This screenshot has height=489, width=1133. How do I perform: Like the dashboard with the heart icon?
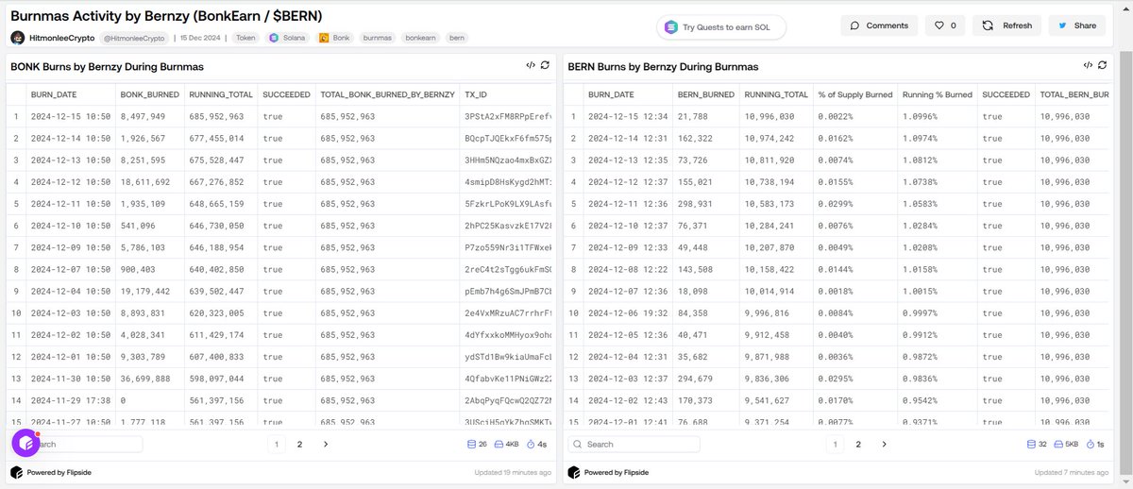pyautogui.click(x=945, y=25)
